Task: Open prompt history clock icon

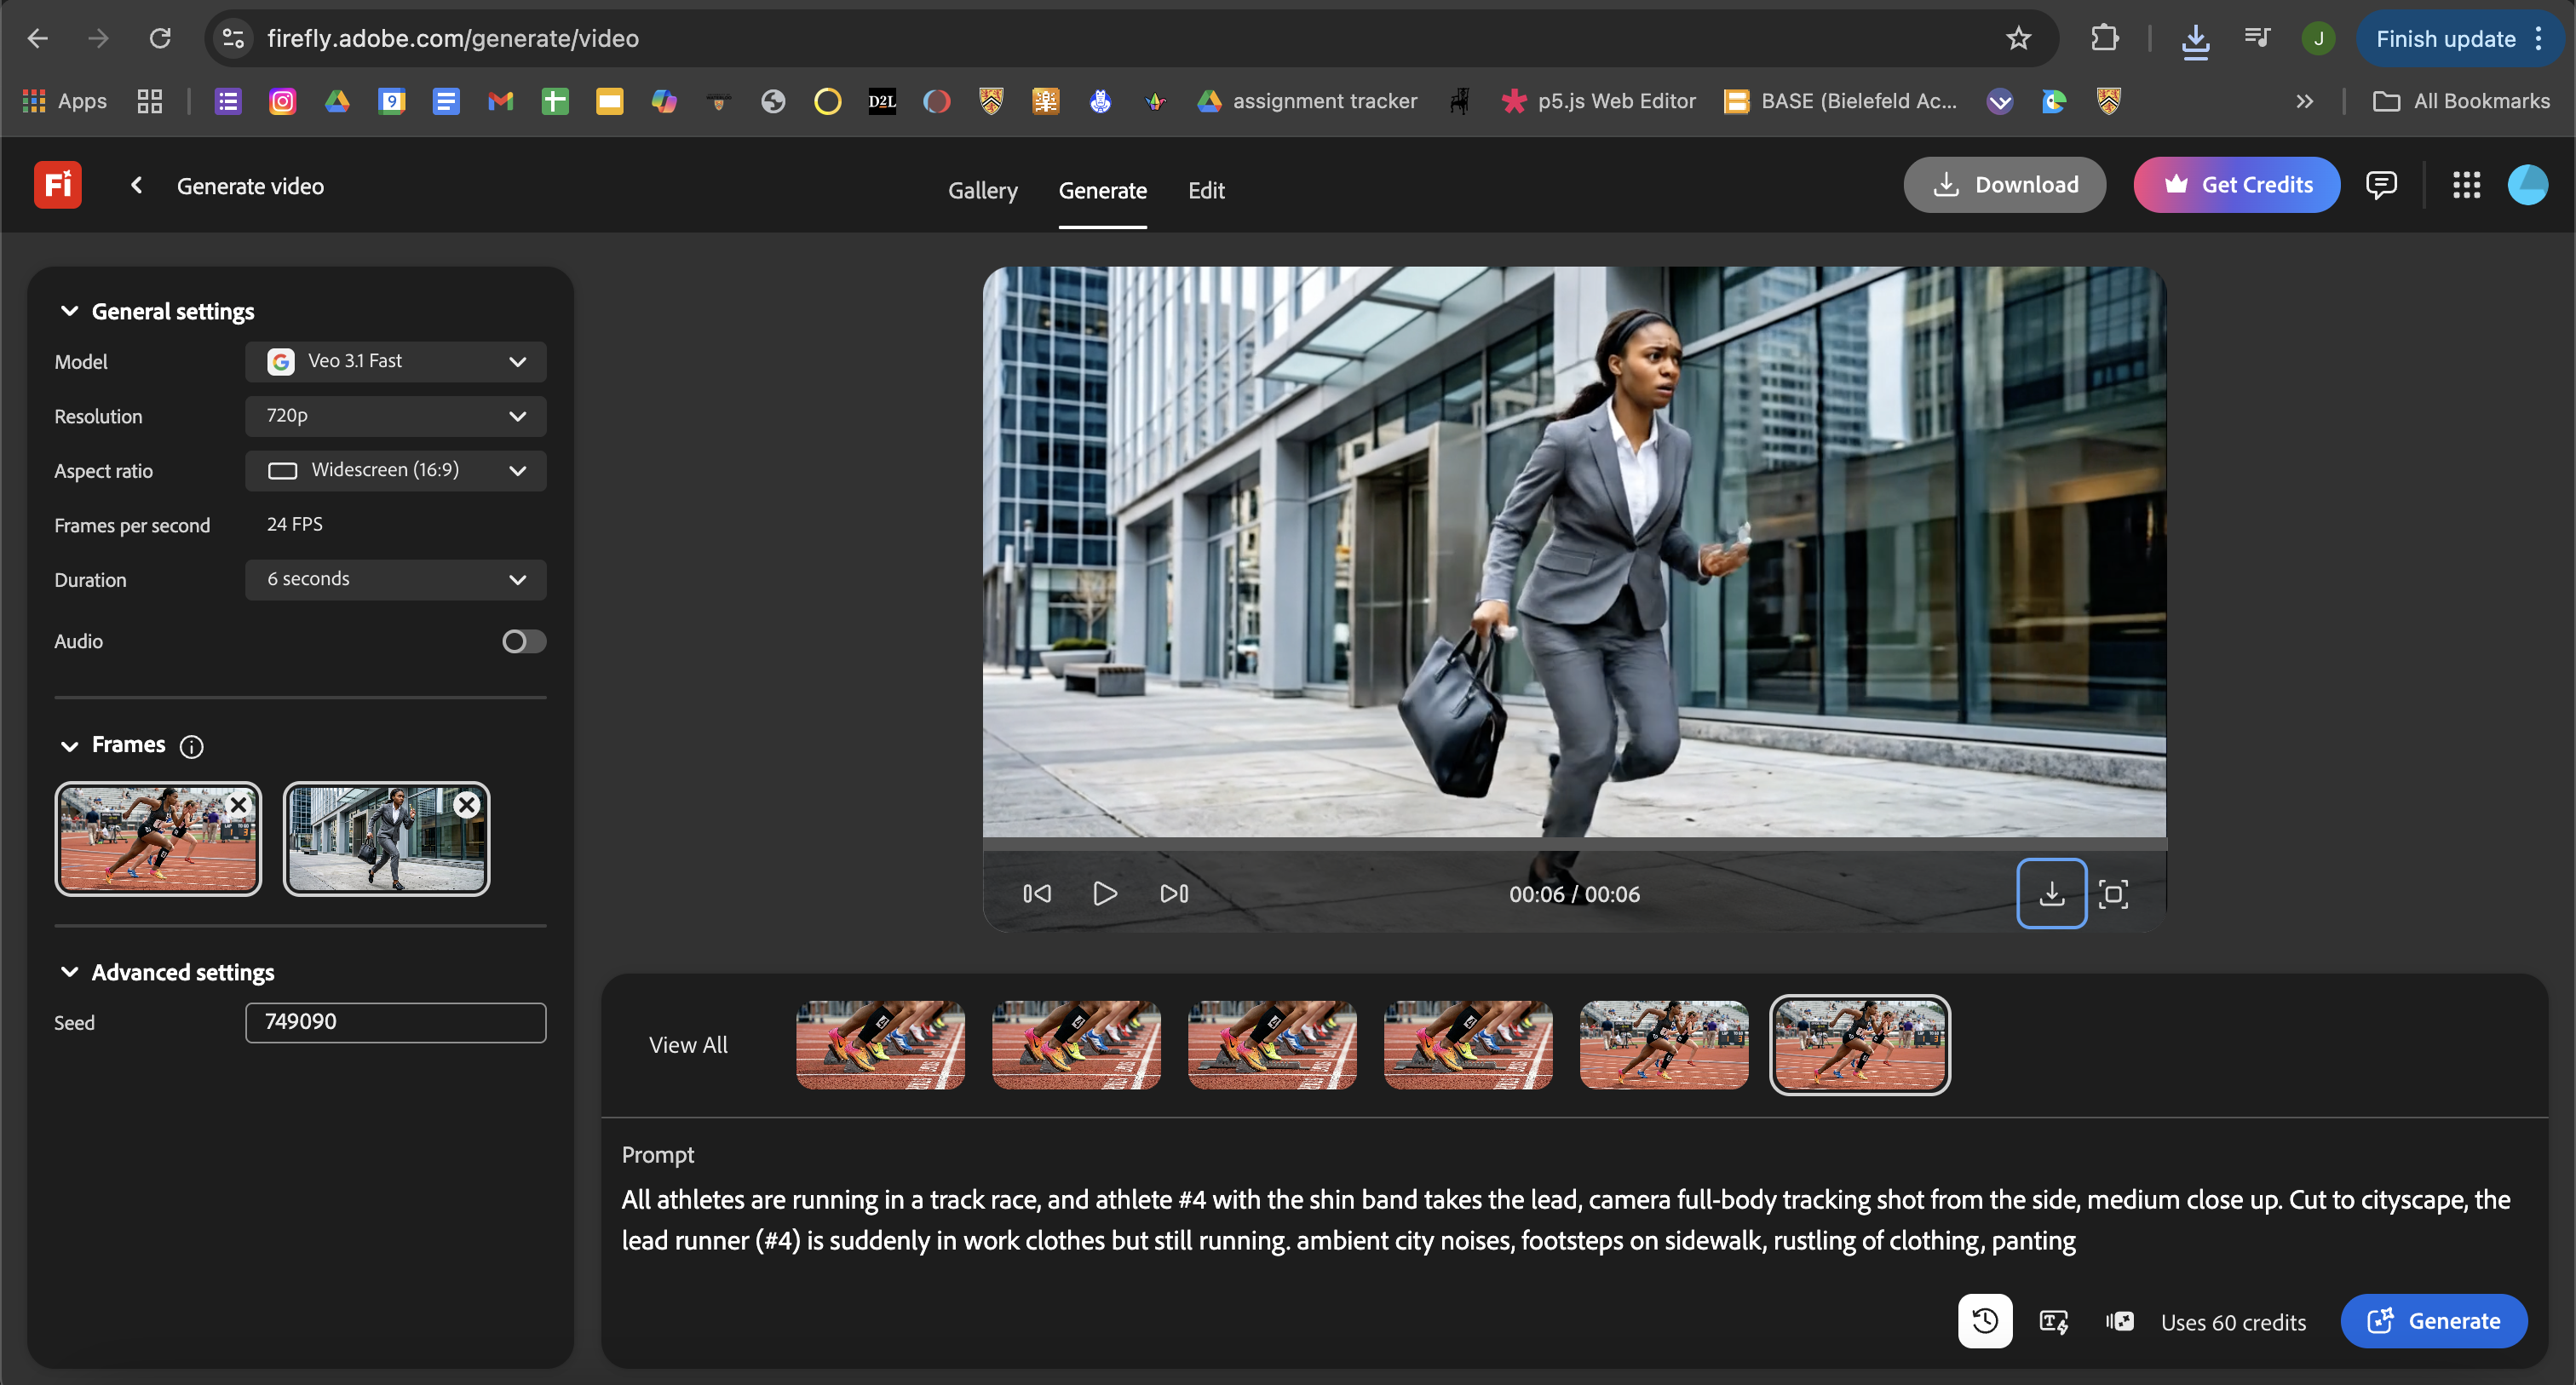Action: 1984,1321
